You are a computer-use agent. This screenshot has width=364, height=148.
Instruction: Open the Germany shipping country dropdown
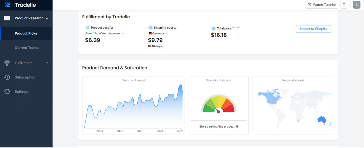pyautogui.click(x=158, y=34)
